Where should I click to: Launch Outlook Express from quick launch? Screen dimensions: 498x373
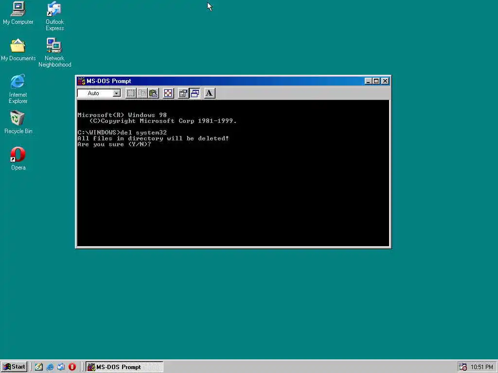click(x=61, y=367)
